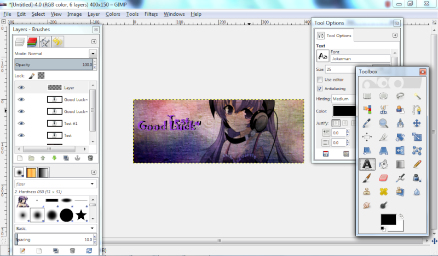
Task: Uncheck the Antialiasing checkbox
Action: click(320, 88)
